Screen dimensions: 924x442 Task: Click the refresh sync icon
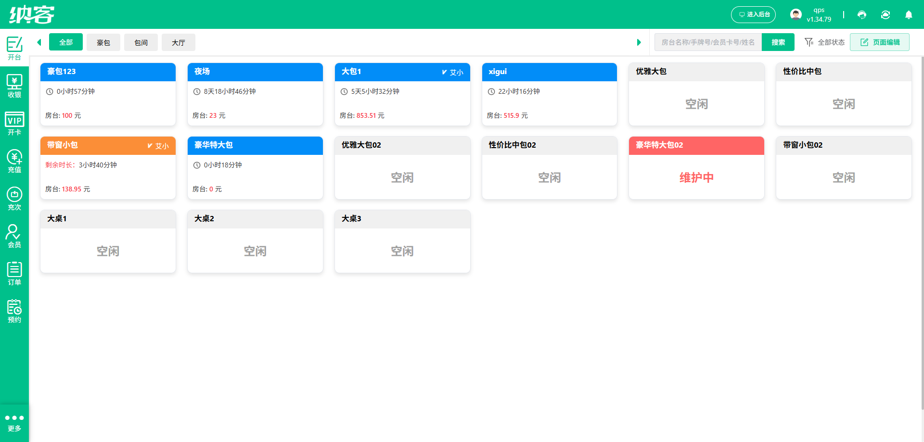885,15
